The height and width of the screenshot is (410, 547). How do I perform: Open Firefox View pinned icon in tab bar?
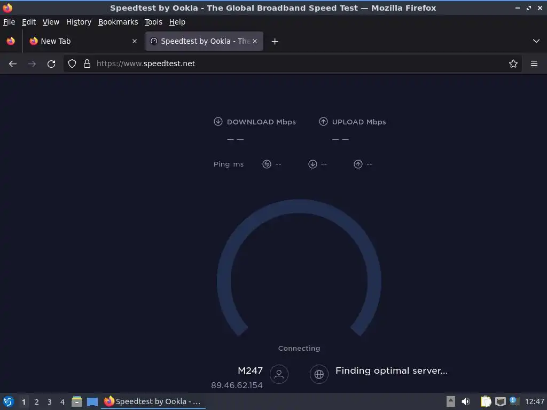(11, 41)
